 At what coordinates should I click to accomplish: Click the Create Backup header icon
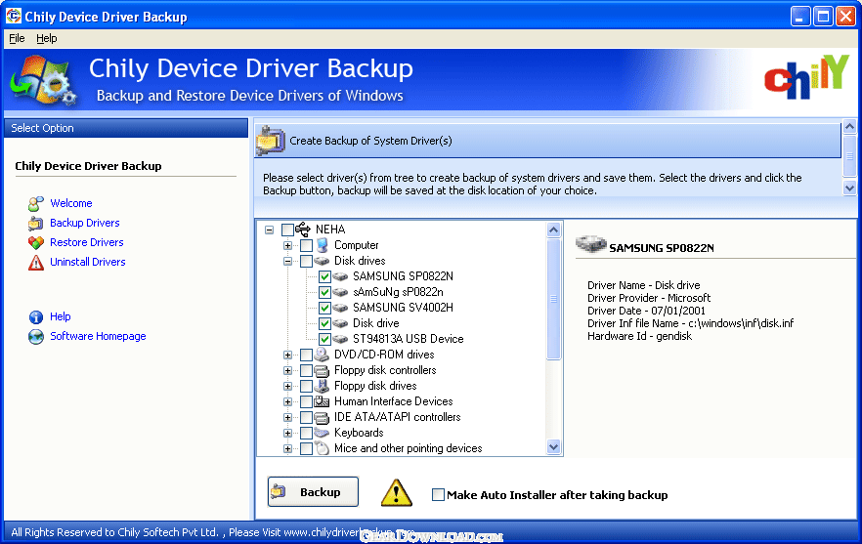270,141
